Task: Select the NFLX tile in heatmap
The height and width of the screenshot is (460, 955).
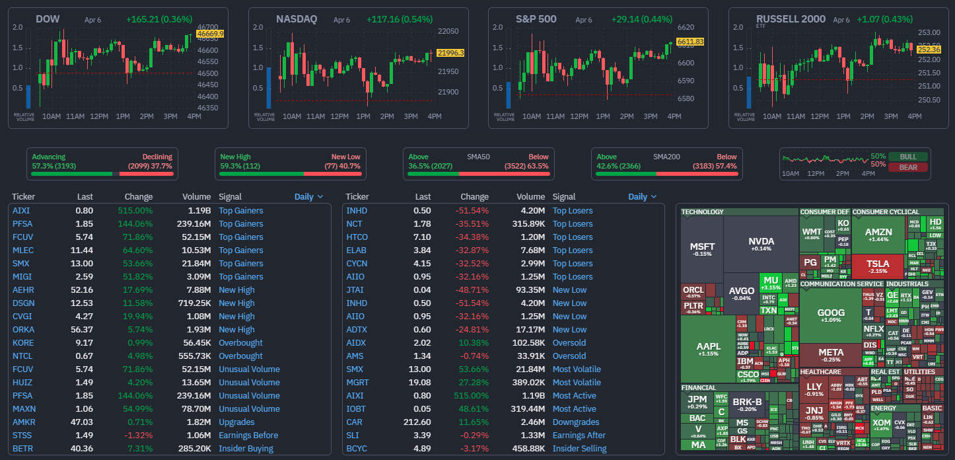Action: (x=873, y=330)
